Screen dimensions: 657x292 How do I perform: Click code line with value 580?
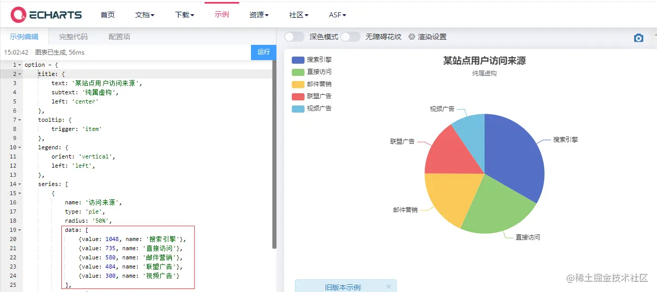pos(131,257)
